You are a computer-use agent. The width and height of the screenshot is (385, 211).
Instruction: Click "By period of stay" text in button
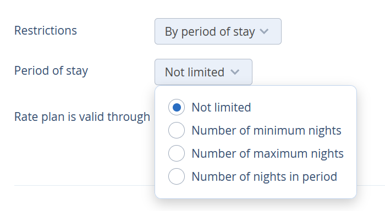click(210, 32)
